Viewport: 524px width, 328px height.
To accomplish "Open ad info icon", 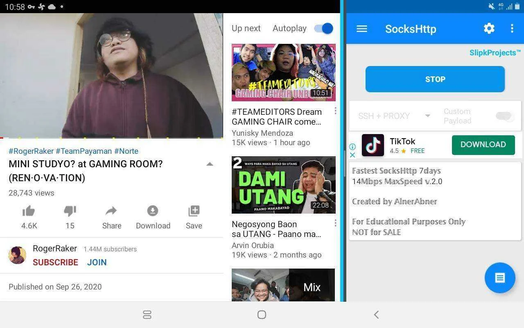I will tap(352, 146).
